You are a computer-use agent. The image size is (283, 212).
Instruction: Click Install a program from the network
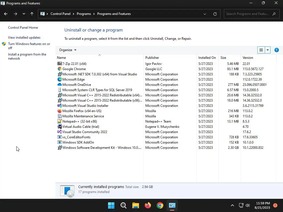tap(27, 56)
